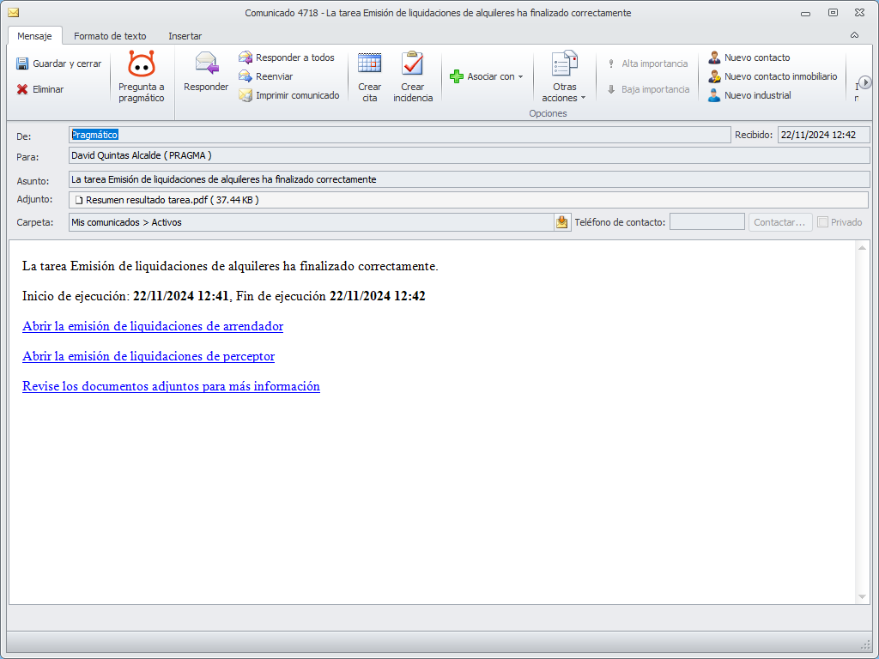This screenshot has height=659, width=879.
Task: Minimize the Comunicado 4718 window
Action: tap(805, 13)
